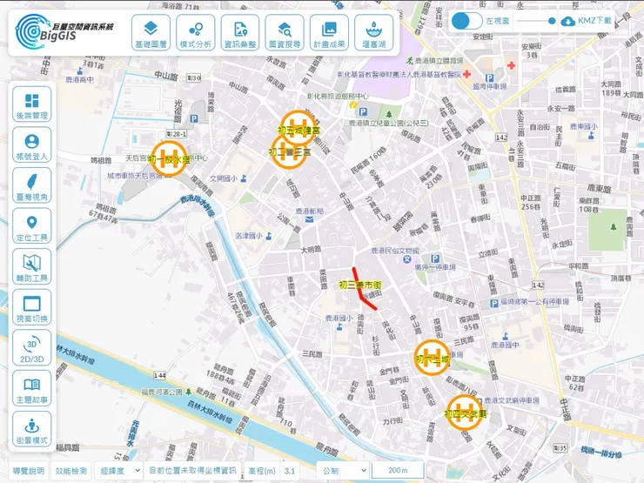Switch to 臺灣視角 Taiwan view

32,185
